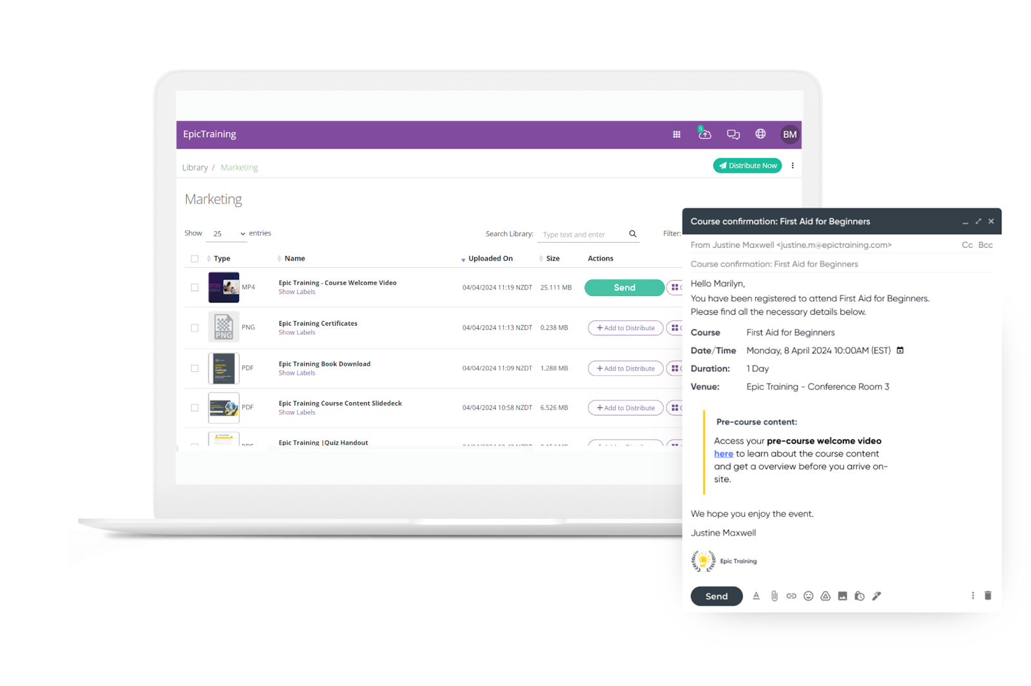Click the green Send button for Welcome Video
Image resolution: width=1031 pixels, height=686 pixels.
(624, 288)
